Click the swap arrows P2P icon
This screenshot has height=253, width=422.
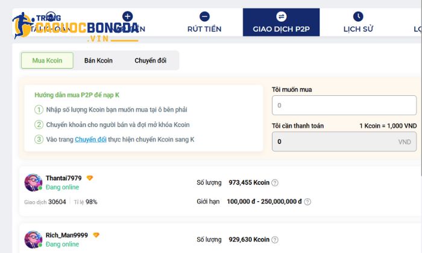pos(282,16)
